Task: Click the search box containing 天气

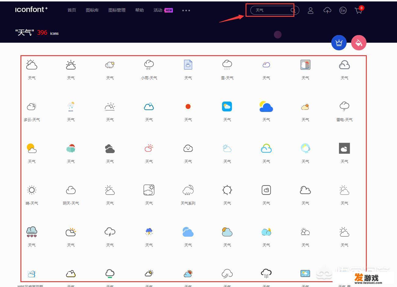Action: pos(275,10)
